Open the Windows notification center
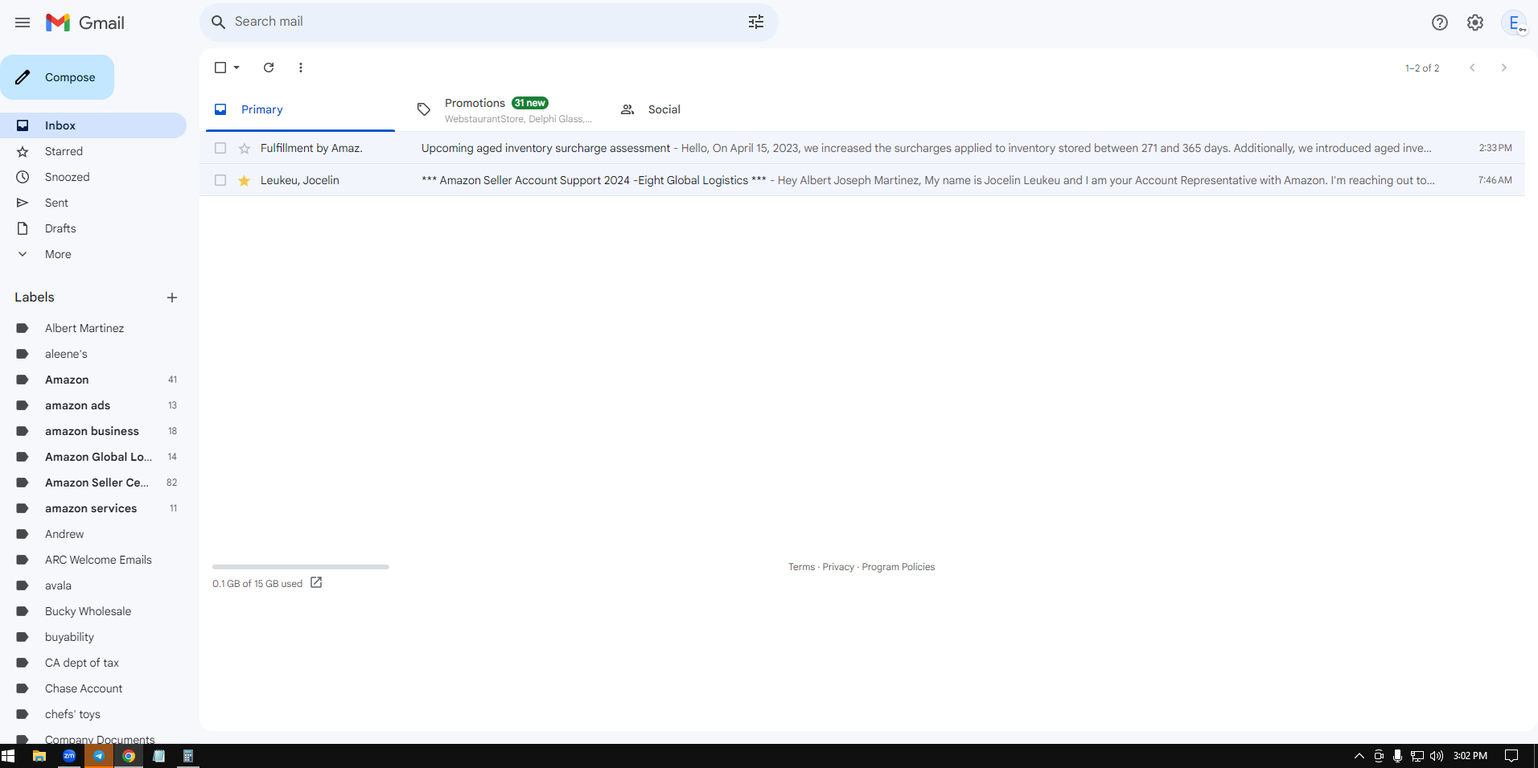The height and width of the screenshot is (768, 1538). pyautogui.click(x=1511, y=756)
